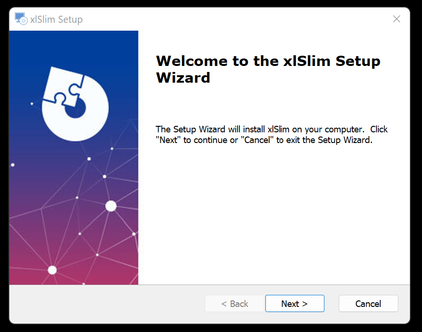
Task: Cancel the xlSlim setup wizard
Action: (368, 304)
